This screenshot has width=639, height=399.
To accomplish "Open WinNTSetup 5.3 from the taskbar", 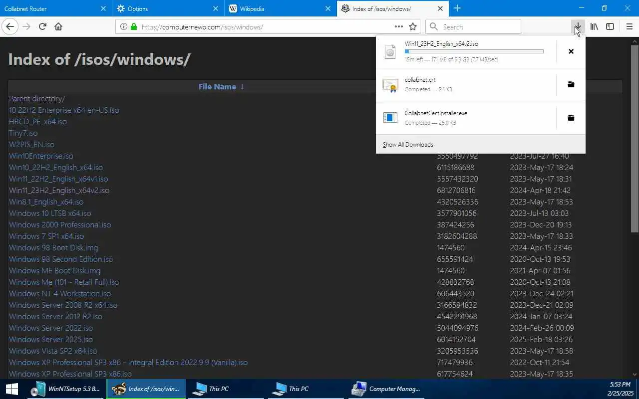I will 66,389.
